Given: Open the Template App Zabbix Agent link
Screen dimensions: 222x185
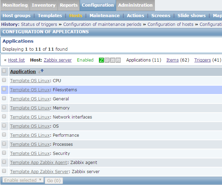Looking at the screenshot, I should tap(39, 162).
